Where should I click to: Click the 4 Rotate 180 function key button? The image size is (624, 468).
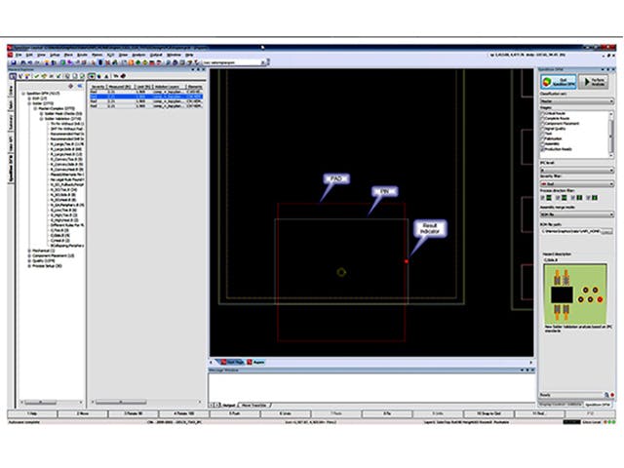pyautogui.click(x=184, y=413)
